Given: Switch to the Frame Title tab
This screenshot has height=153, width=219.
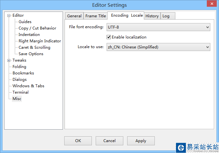Looking at the screenshot, I should (x=95, y=16).
